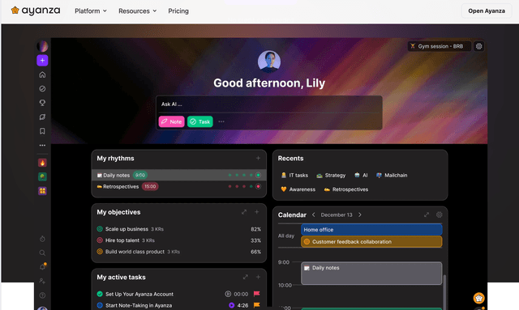Add a new active task with plus icon
Viewport: 519px width, 310px height.
(x=258, y=278)
